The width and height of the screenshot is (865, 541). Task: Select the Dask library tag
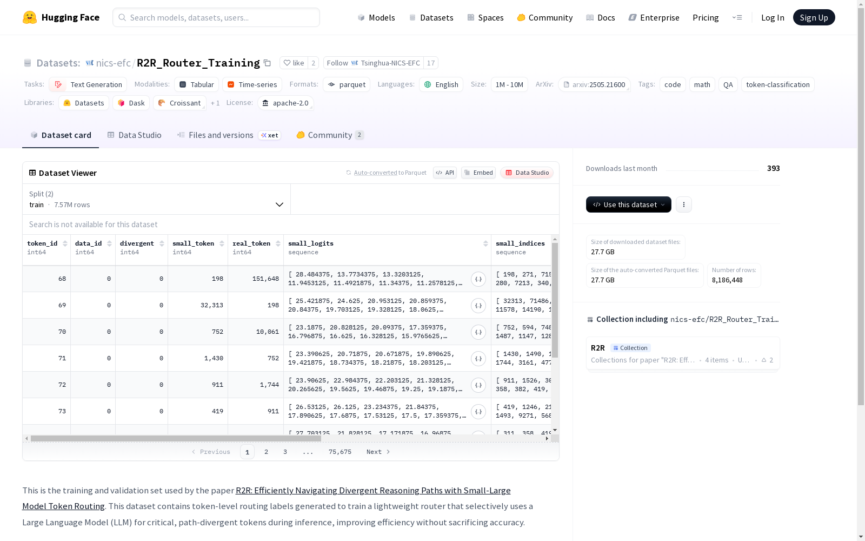pos(131,103)
